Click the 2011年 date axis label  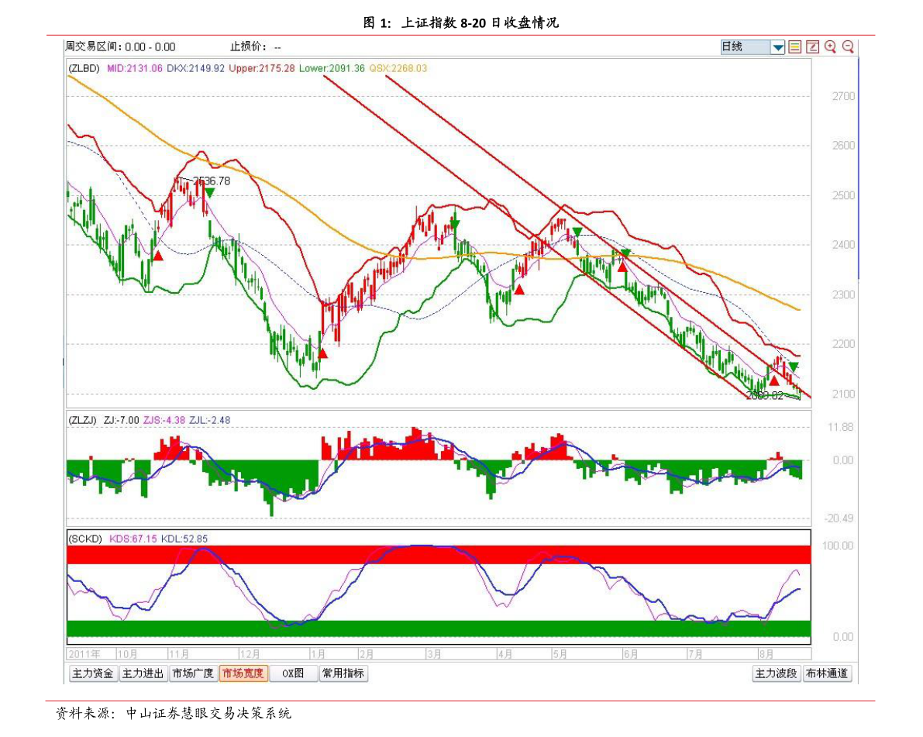pyautogui.click(x=84, y=654)
